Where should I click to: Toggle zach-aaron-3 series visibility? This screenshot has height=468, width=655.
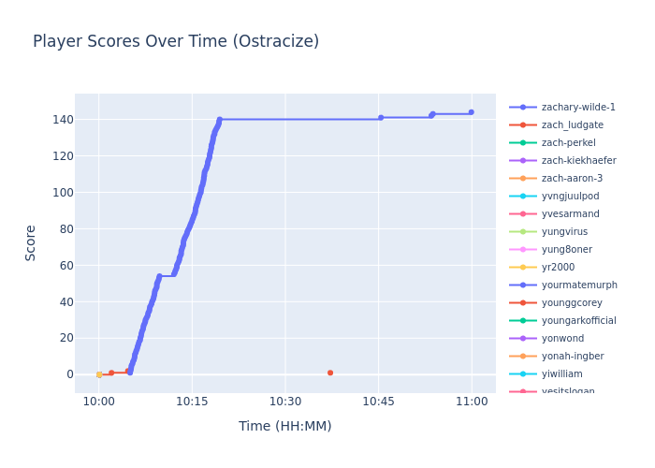(x=572, y=179)
